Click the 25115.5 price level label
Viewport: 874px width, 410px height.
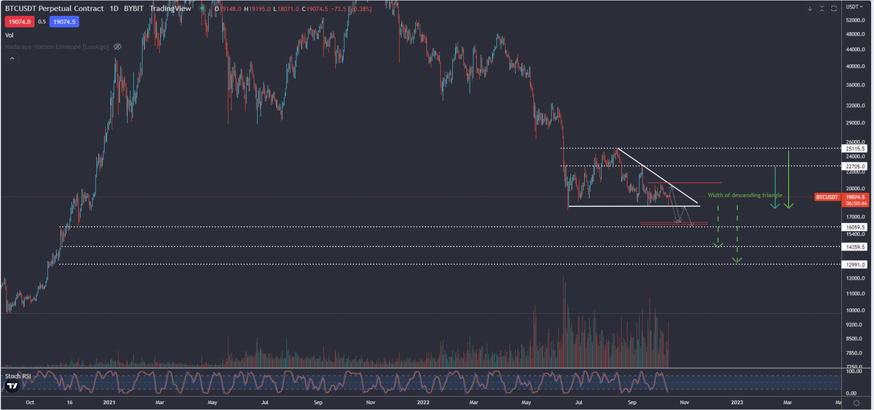pos(855,149)
